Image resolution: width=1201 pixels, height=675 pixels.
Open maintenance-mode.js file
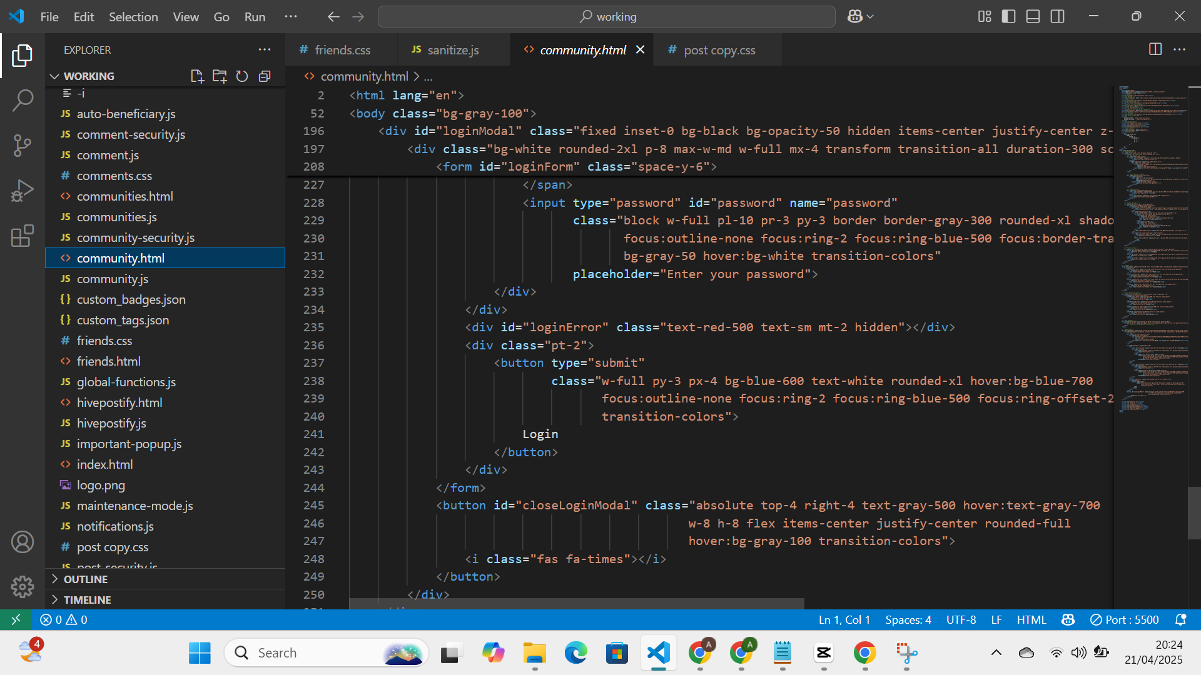165,506
